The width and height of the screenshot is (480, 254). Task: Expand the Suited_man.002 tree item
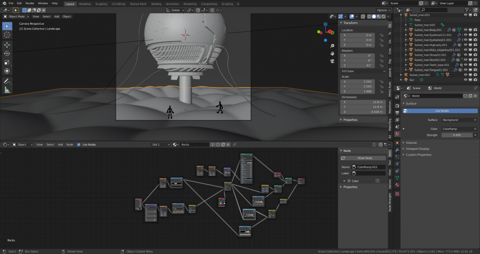(x=401, y=75)
